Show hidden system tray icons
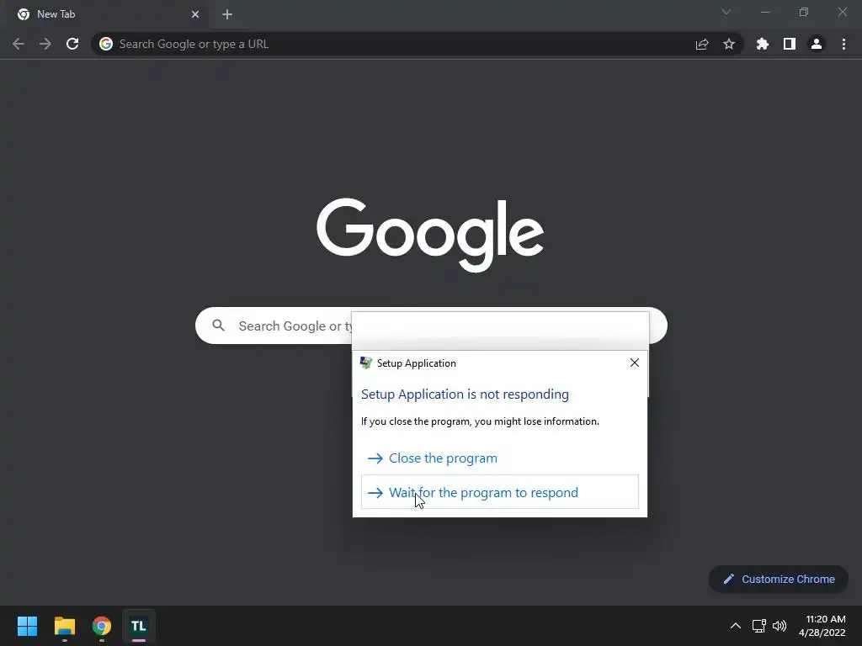The image size is (862, 646). tap(736, 626)
